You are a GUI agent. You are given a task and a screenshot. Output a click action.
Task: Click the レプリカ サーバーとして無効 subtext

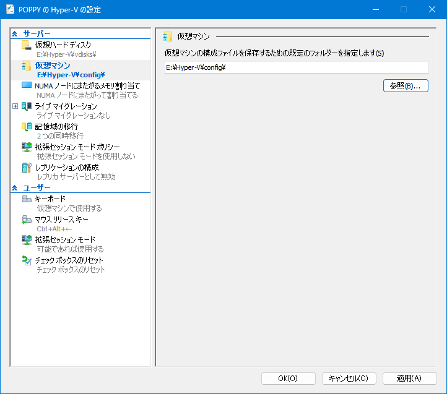pos(76,177)
